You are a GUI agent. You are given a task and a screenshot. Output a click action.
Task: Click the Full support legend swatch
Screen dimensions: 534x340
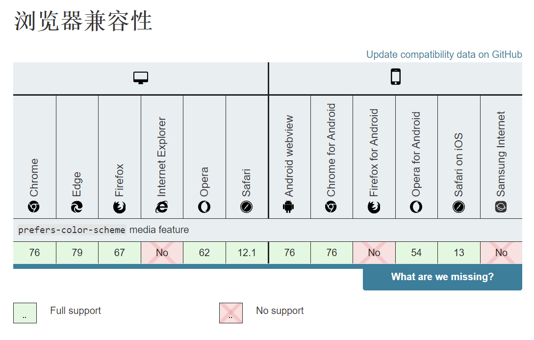25,313
